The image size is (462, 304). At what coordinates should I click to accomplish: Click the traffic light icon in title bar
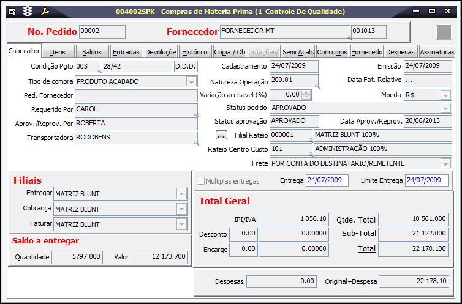pyautogui.click(x=28, y=12)
